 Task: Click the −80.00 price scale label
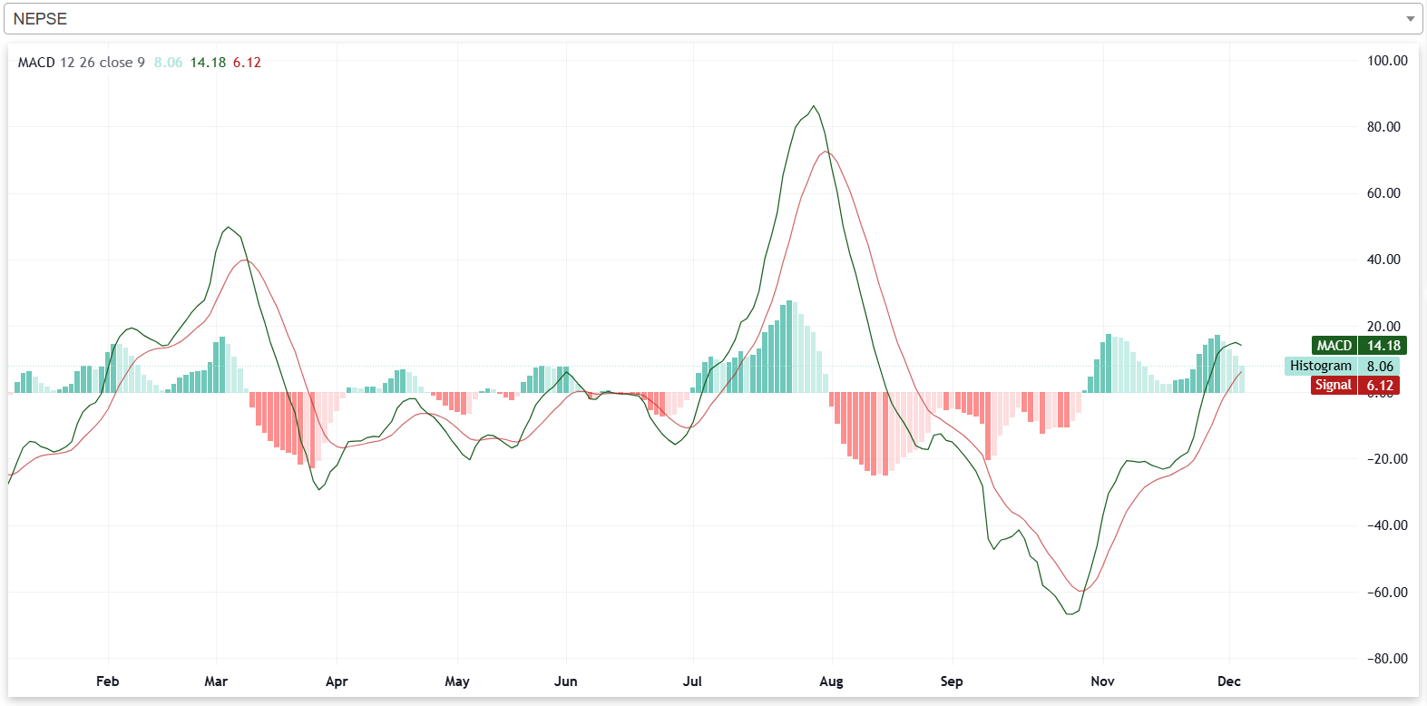click(x=1387, y=659)
